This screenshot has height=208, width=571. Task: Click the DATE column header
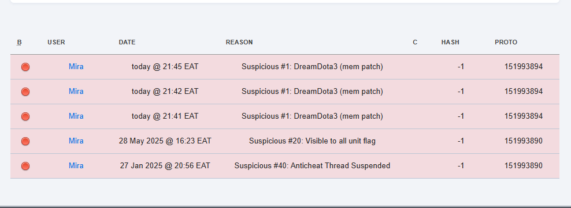pyautogui.click(x=127, y=43)
